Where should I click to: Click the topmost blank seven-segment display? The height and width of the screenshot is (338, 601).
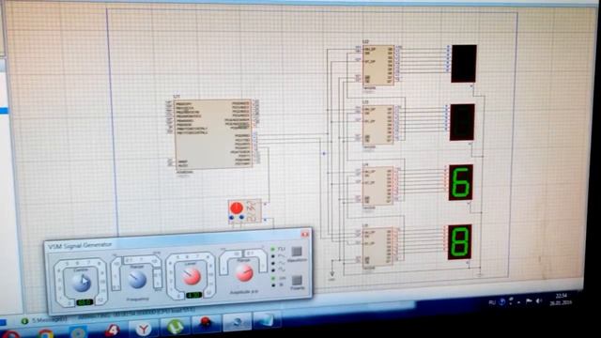tap(464, 64)
